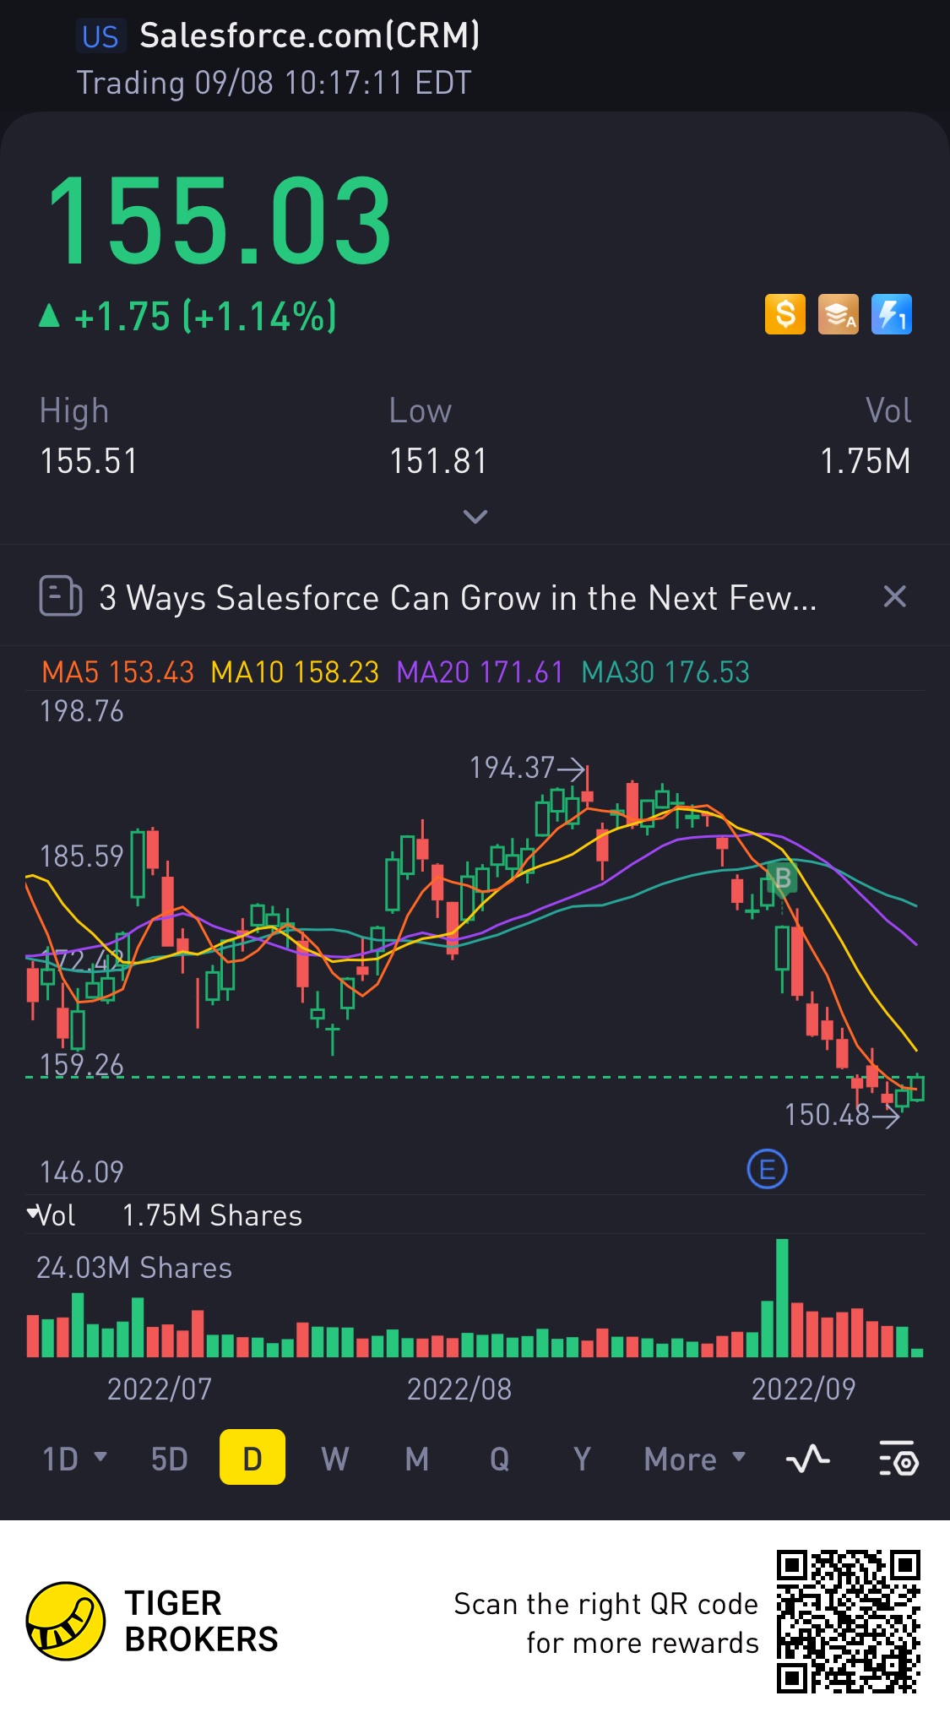The height and width of the screenshot is (1723, 950).
Task: Open the news article document icon
Action: 61,596
